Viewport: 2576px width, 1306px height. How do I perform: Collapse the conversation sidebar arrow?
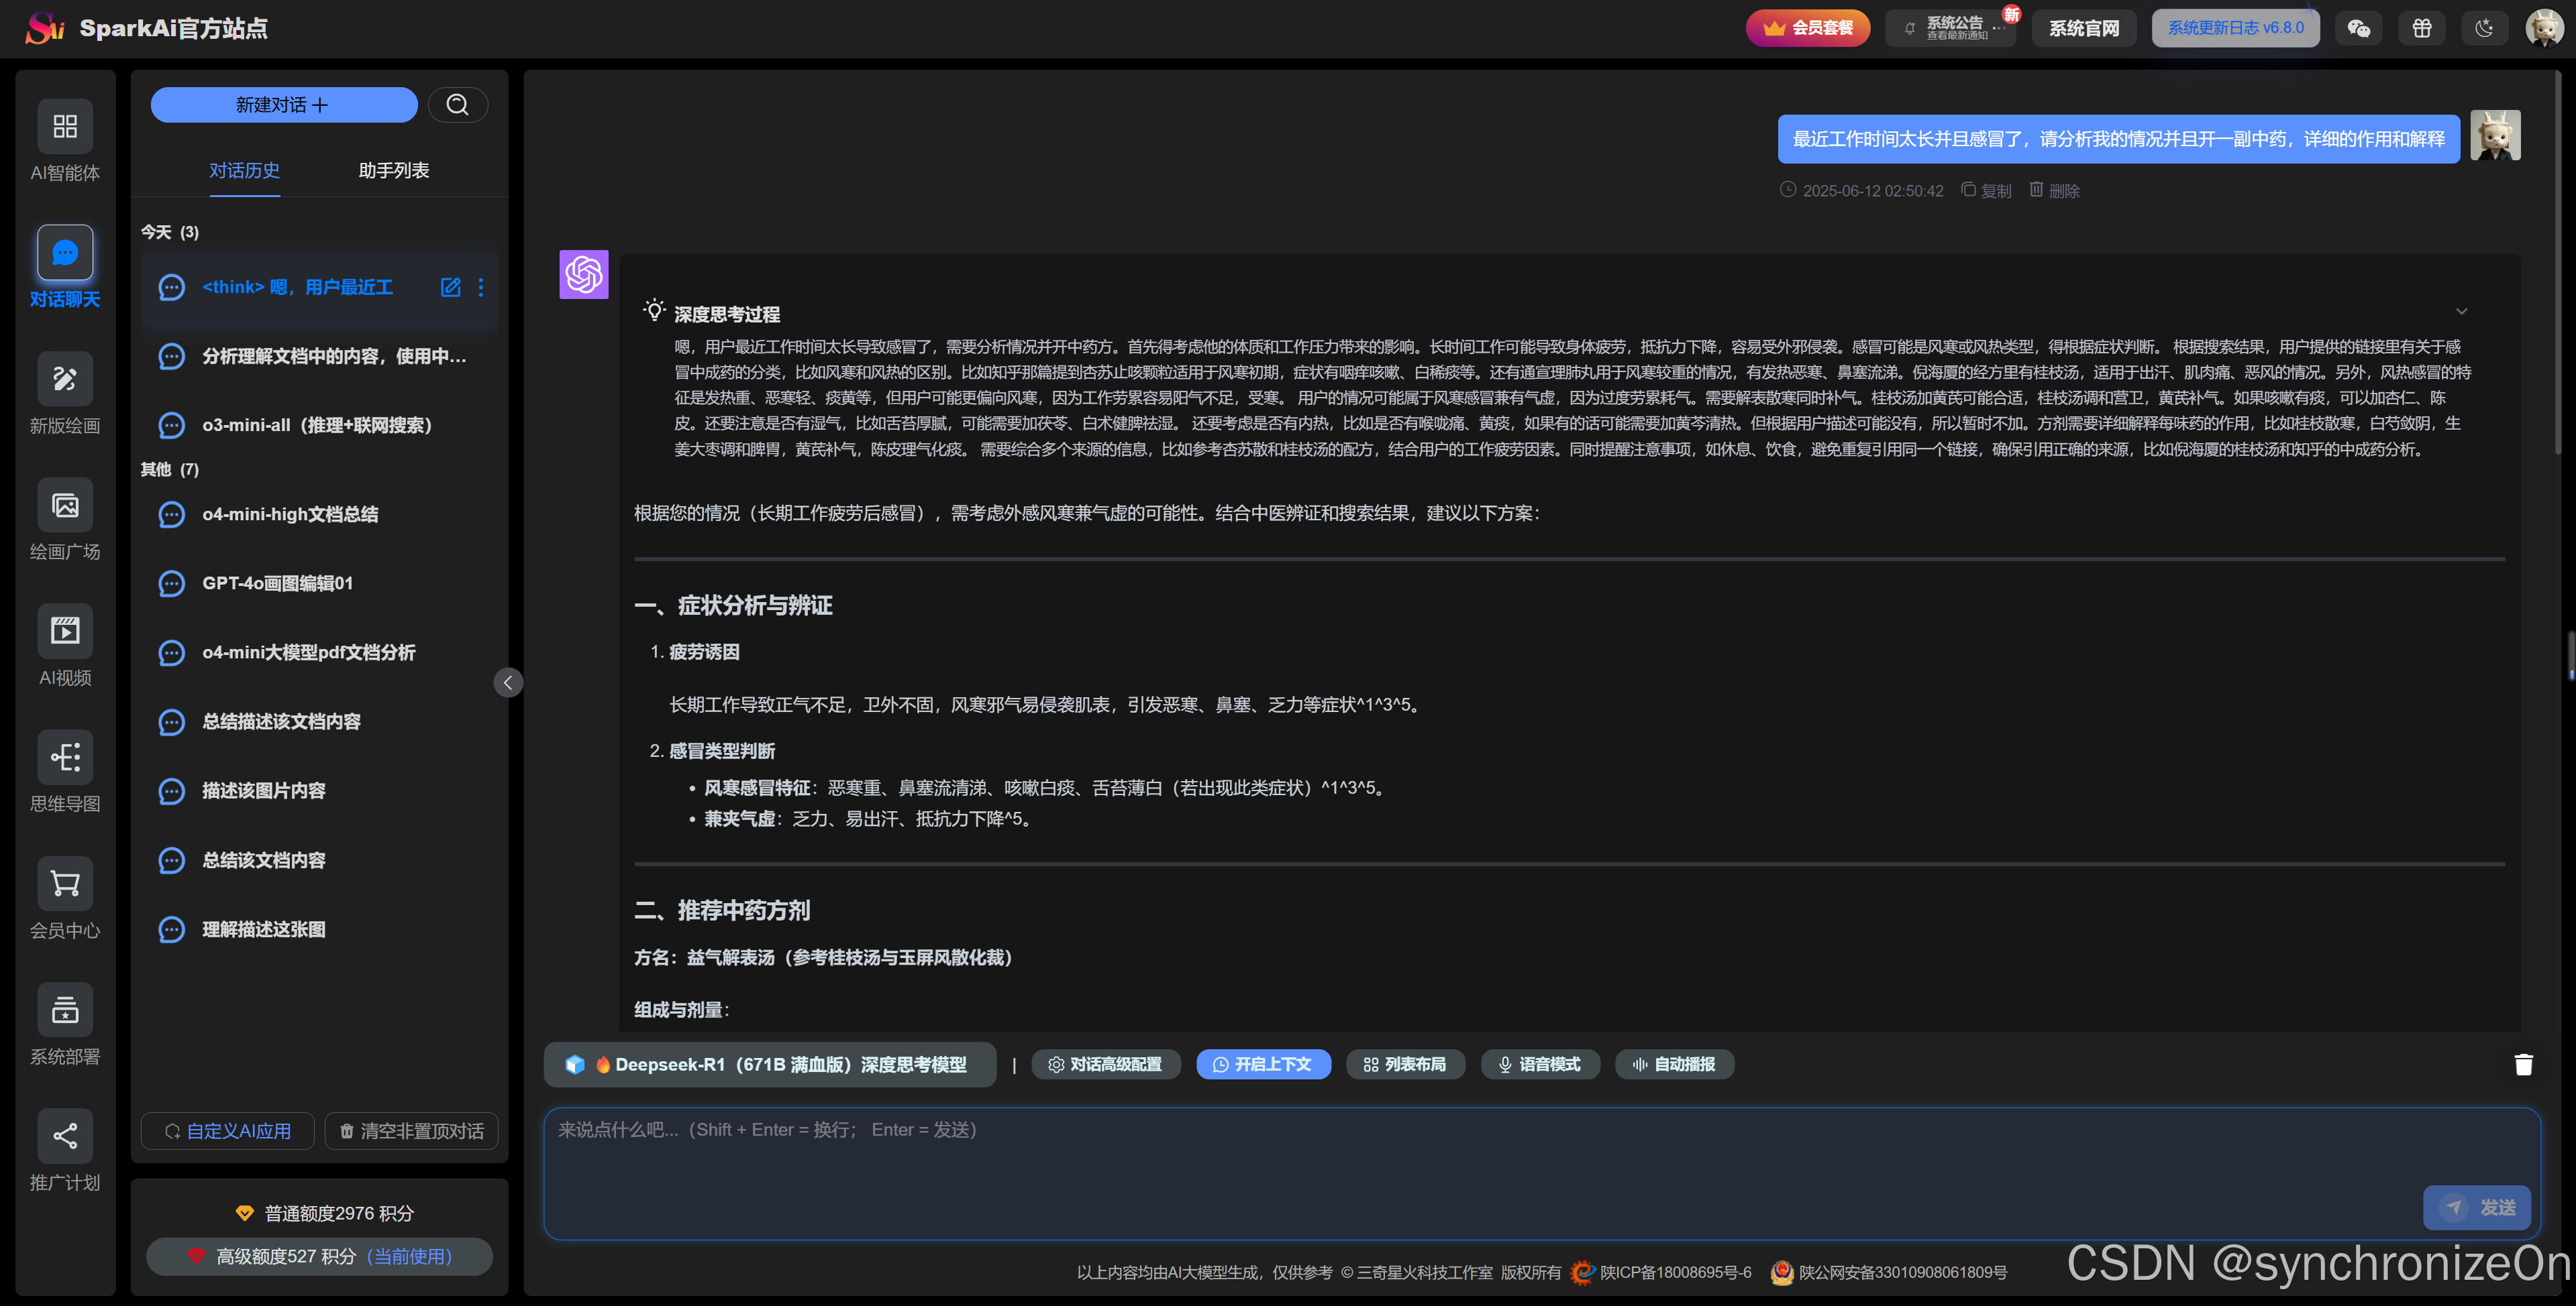pos(508,682)
